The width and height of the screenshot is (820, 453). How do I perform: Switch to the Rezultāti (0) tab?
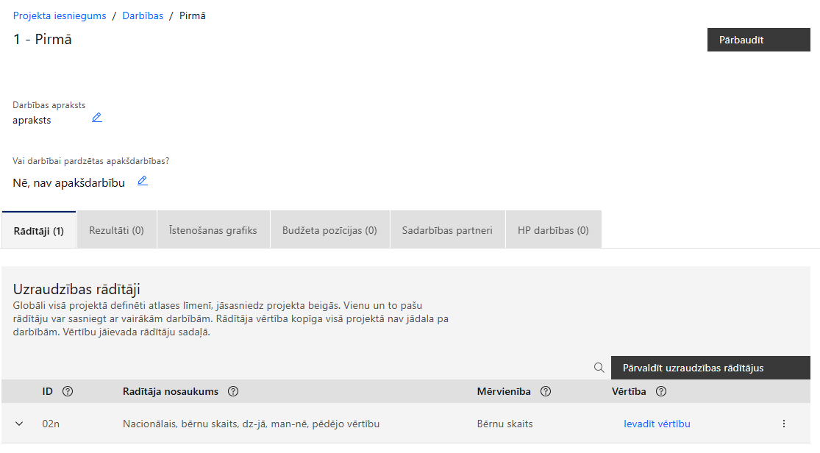click(117, 230)
